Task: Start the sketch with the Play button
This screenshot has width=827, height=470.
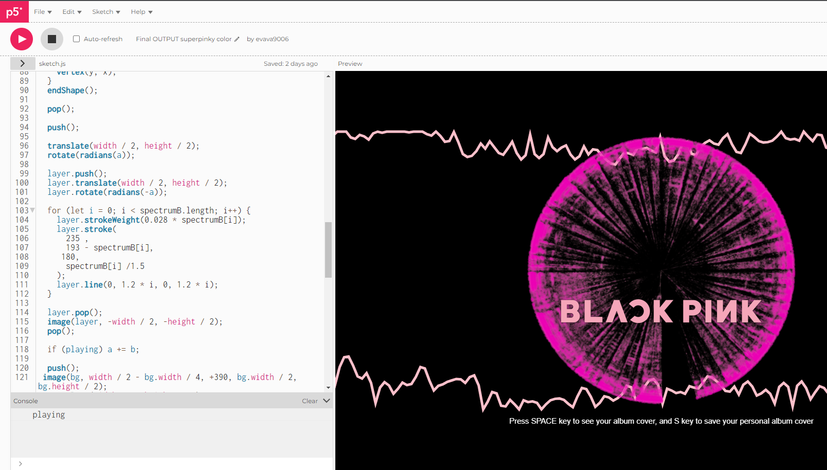Action: [22, 39]
